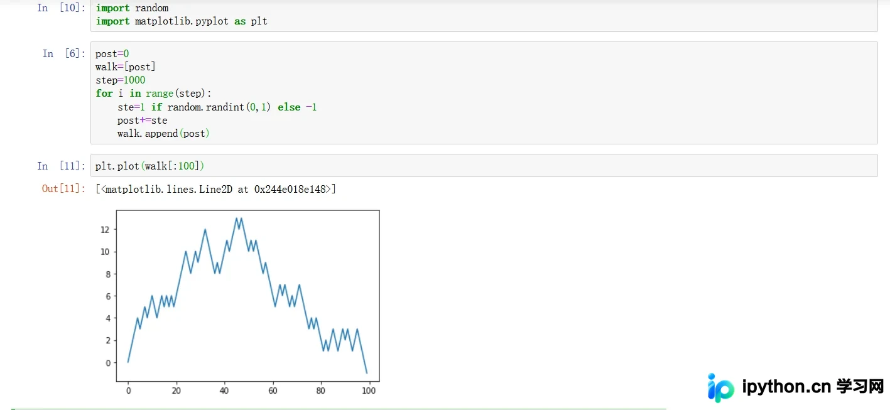Click the 'post+=ste' code line
890x410 pixels.
tap(142, 121)
